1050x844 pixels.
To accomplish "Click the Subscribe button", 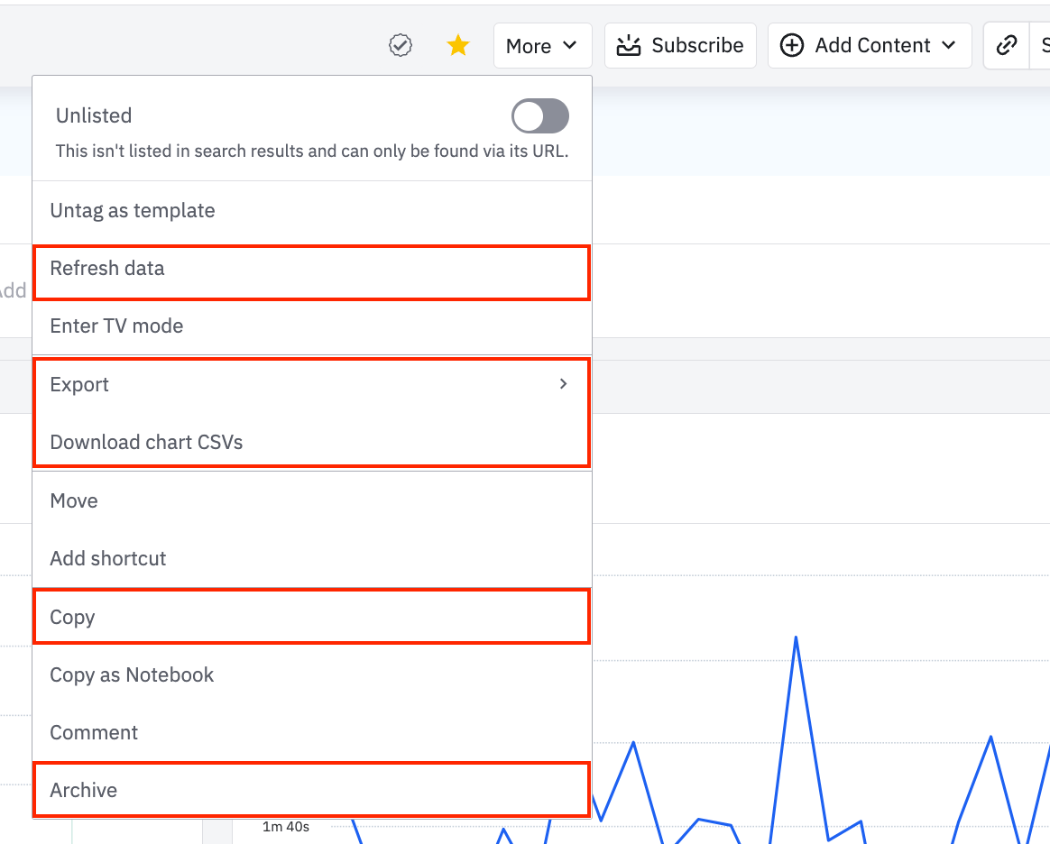I will 680,45.
